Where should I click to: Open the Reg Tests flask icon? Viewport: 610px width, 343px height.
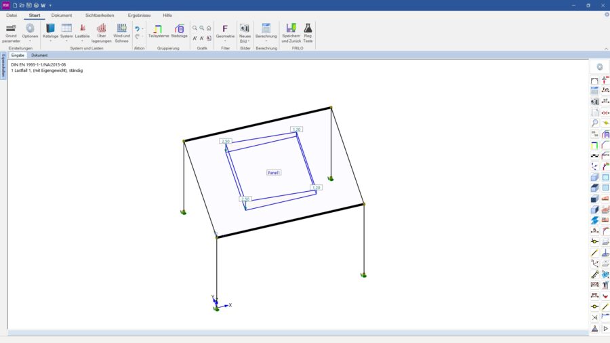[308, 32]
